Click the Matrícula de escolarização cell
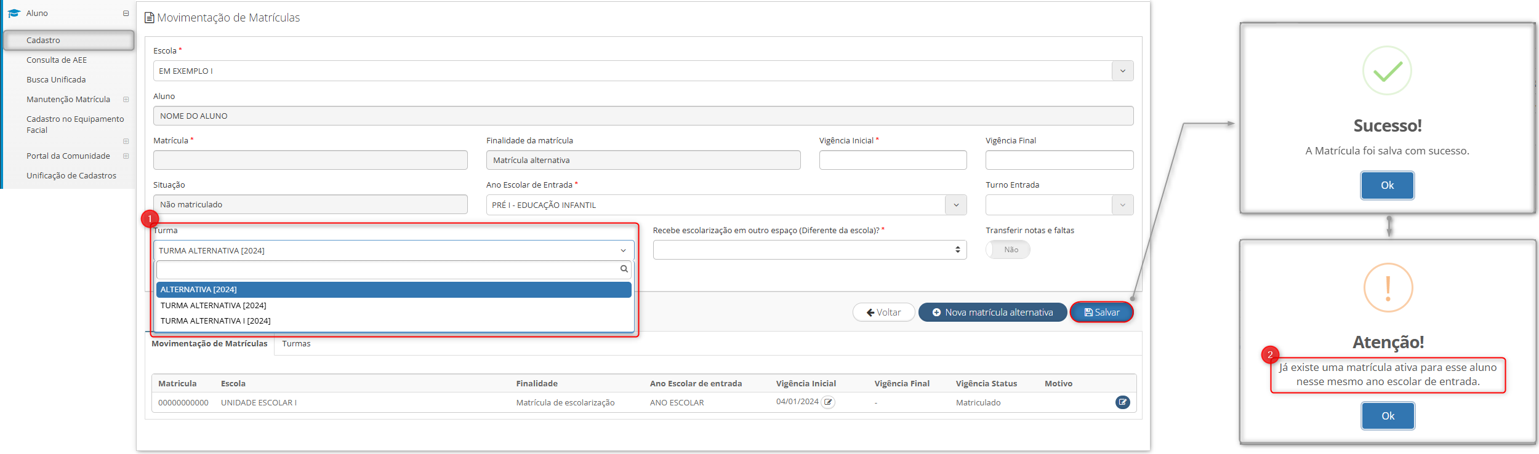Image resolution: width=1539 pixels, height=454 pixels. [x=565, y=402]
